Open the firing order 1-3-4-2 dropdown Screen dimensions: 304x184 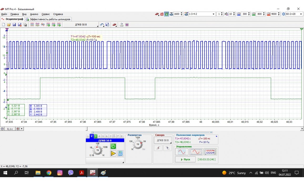[x=214, y=14]
